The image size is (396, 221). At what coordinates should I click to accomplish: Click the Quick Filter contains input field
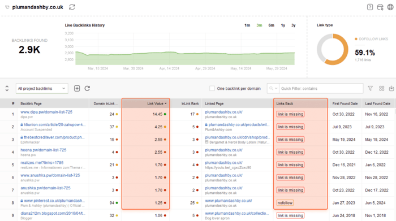point(321,89)
